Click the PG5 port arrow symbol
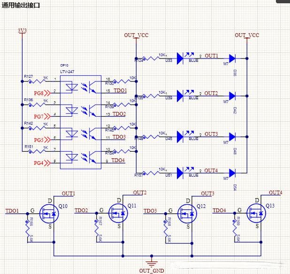Screen dimensions: 290x274 [47, 140]
